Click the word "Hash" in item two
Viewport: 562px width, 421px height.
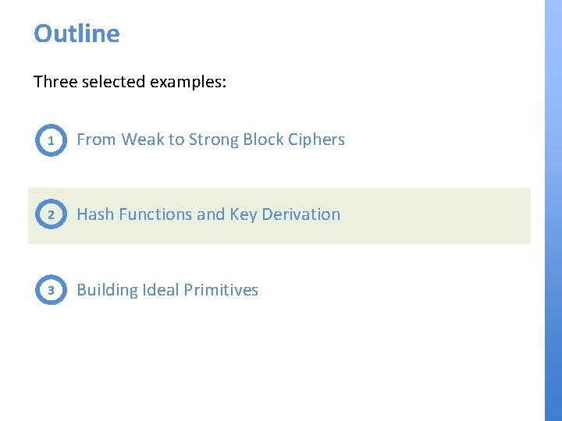(95, 214)
